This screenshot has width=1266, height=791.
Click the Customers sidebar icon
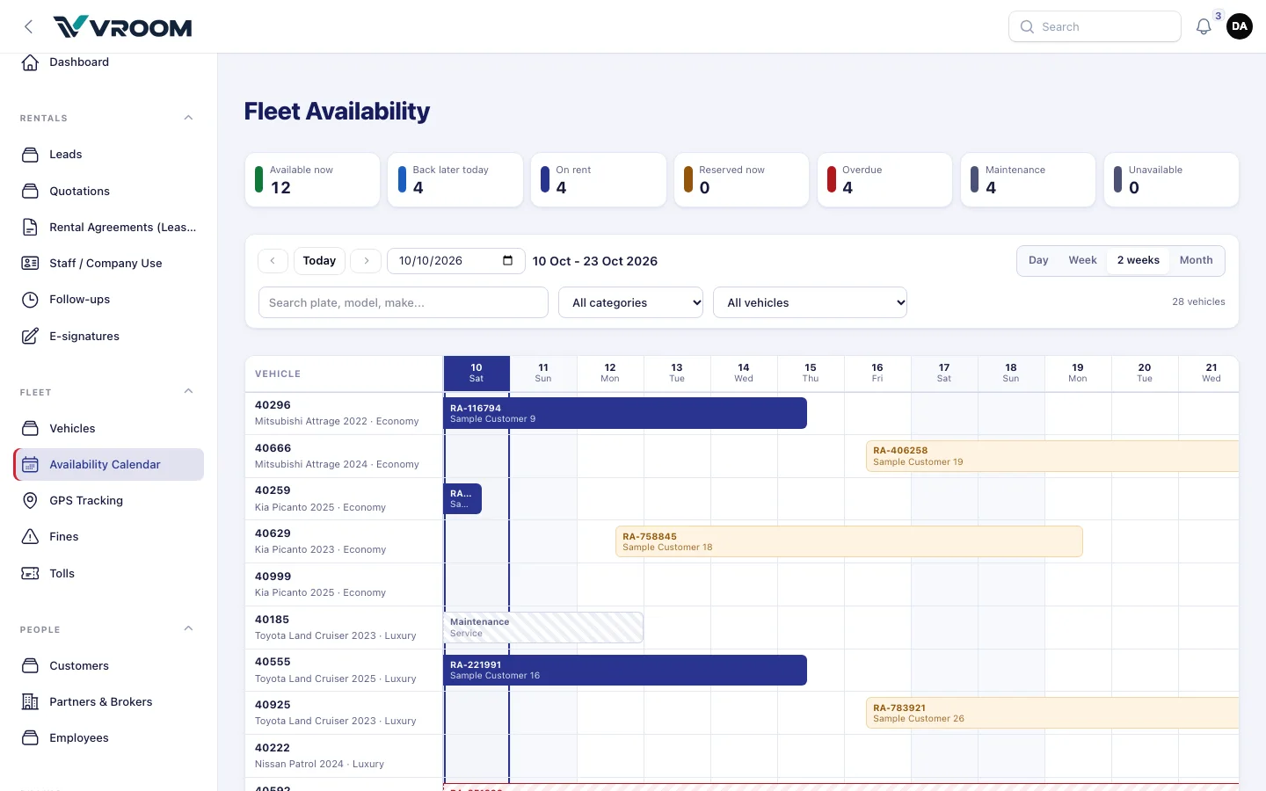[x=30, y=665]
